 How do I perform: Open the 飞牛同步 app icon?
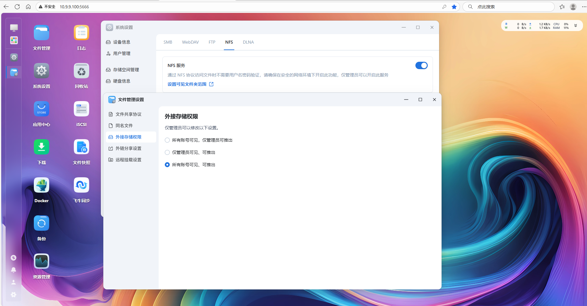click(81, 185)
